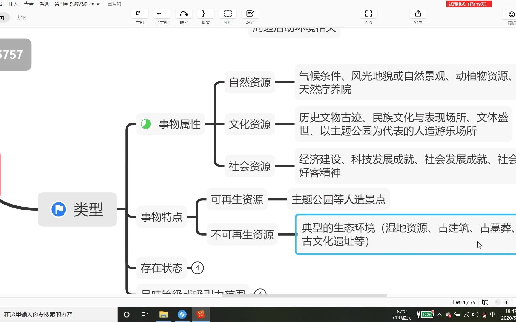Expand the 存在状态 collapsed children badge
This screenshot has height=322, width=516.
197,268
